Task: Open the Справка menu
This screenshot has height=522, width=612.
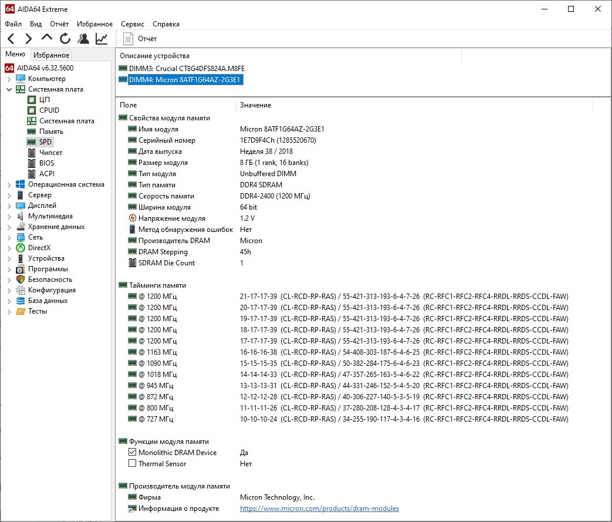Action: click(x=166, y=24)
